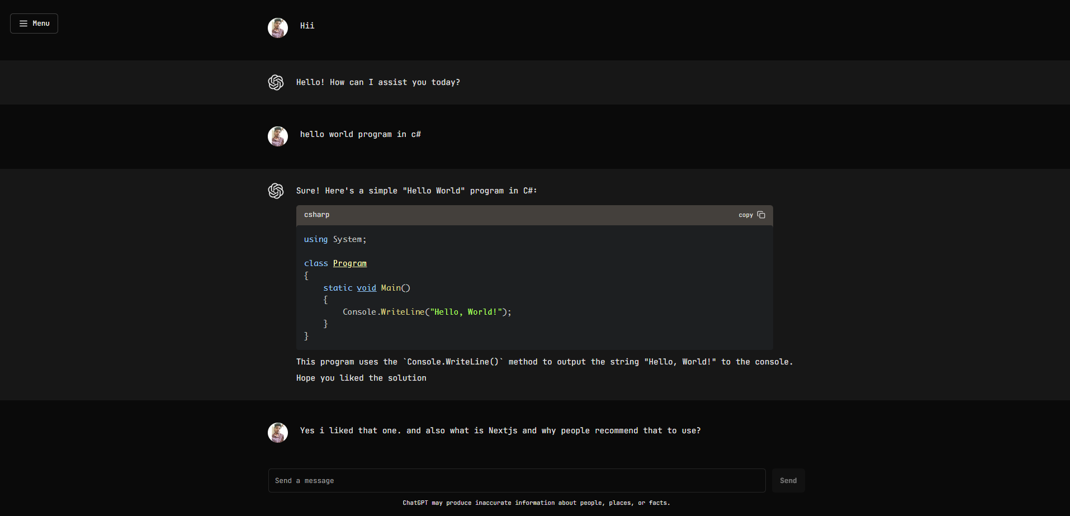The image size is (1070, 516).
Task: Click the underlined 'Program' class name
Action: click(x=350, y=263)
